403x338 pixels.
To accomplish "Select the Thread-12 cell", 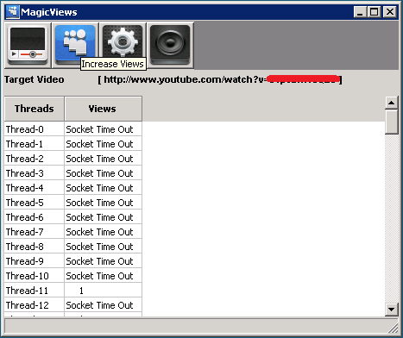I will [35, 305].
